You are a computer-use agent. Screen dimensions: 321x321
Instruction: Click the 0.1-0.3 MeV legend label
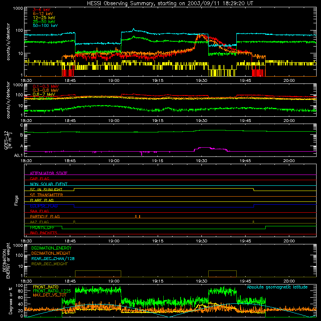pos(46,86)
